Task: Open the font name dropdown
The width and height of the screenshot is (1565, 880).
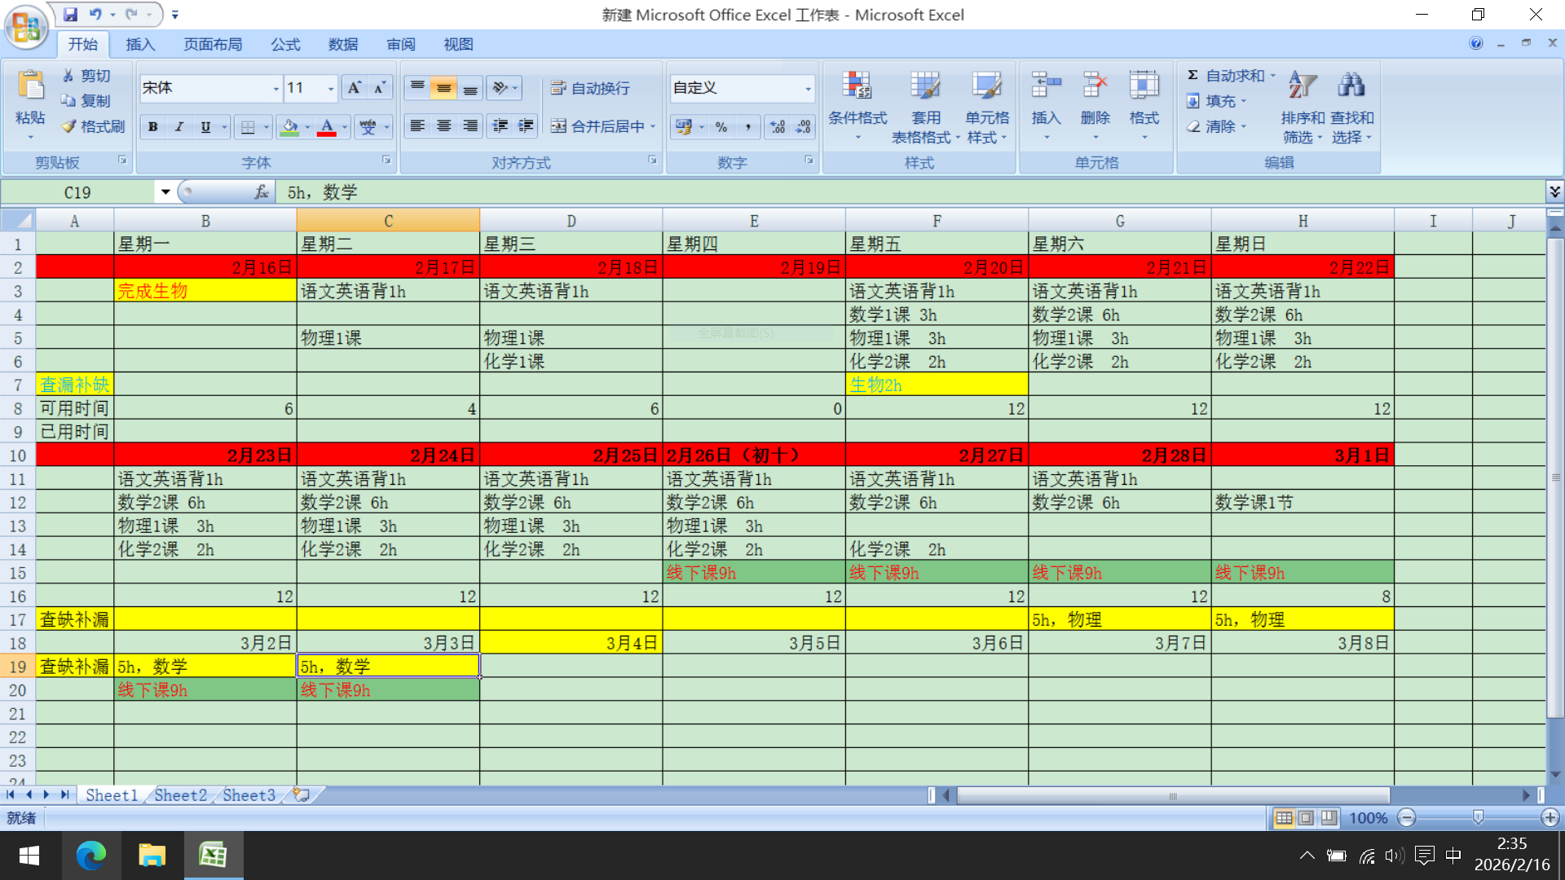Action: point(276,88)
